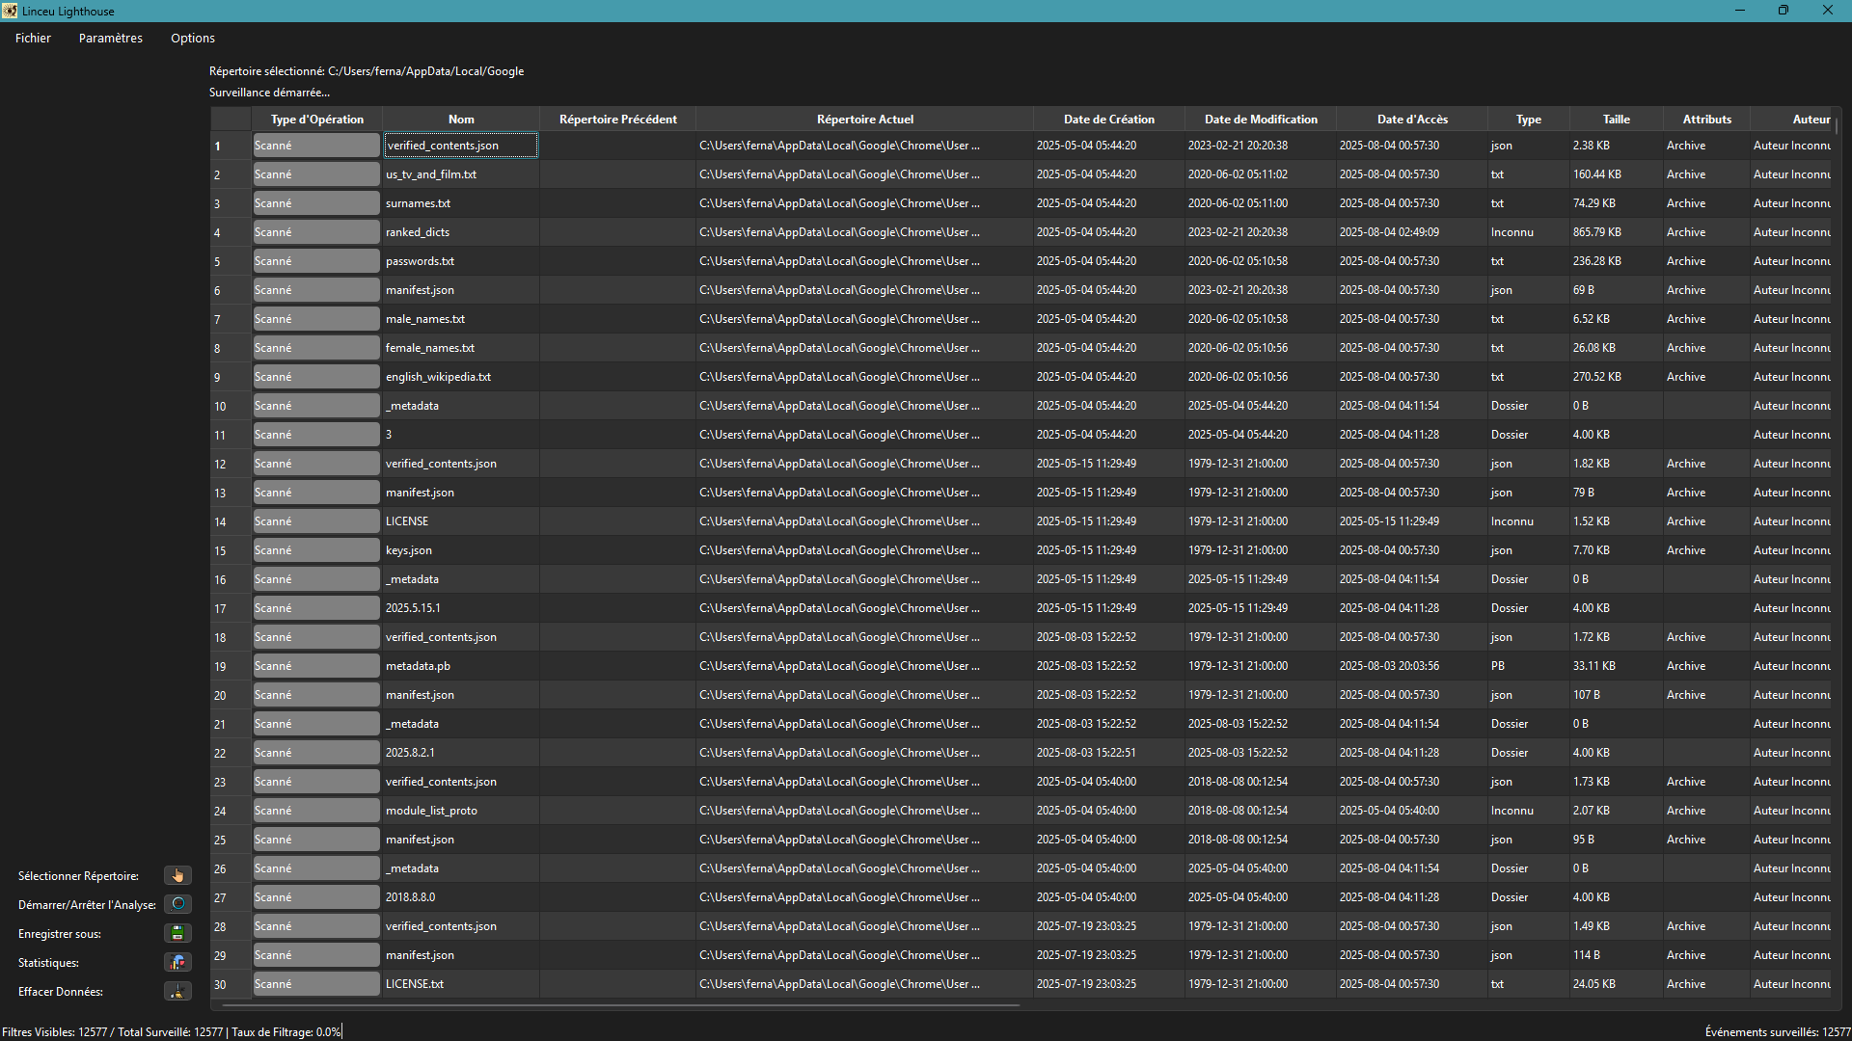Click the vertical scrollbar at right edge
This screenshot has height=1041, width=1852.
point(1837,125)
